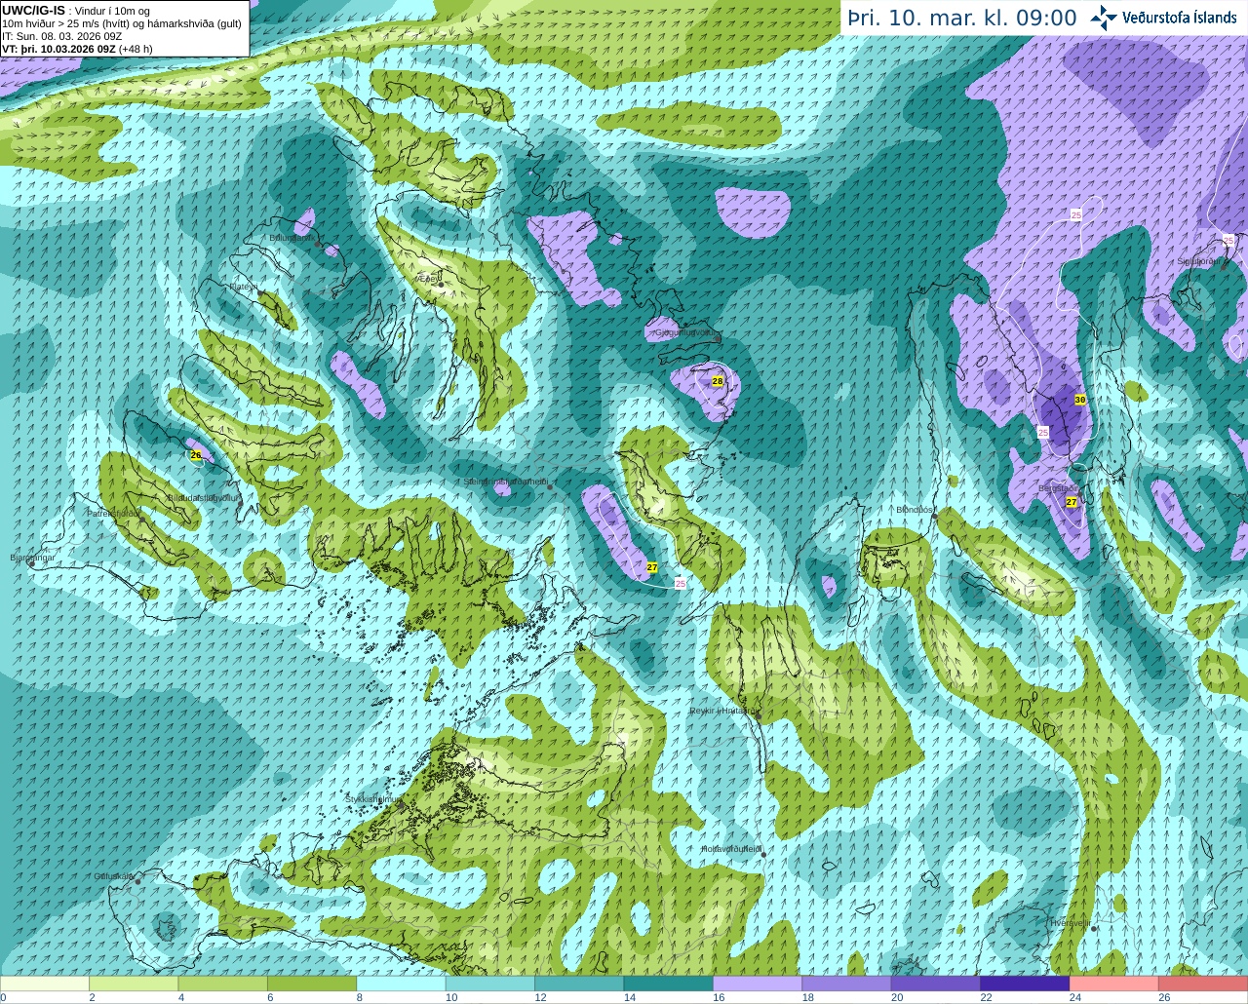Click the 16–18 m/s lavender legend swatch
This screenshot has height=1004, width=1248.
[758, 984]
